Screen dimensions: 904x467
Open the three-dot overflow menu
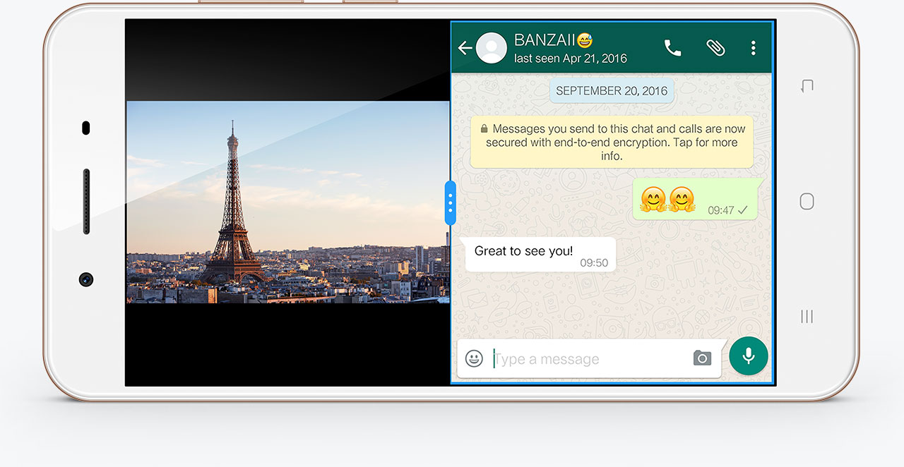(753, 48)
